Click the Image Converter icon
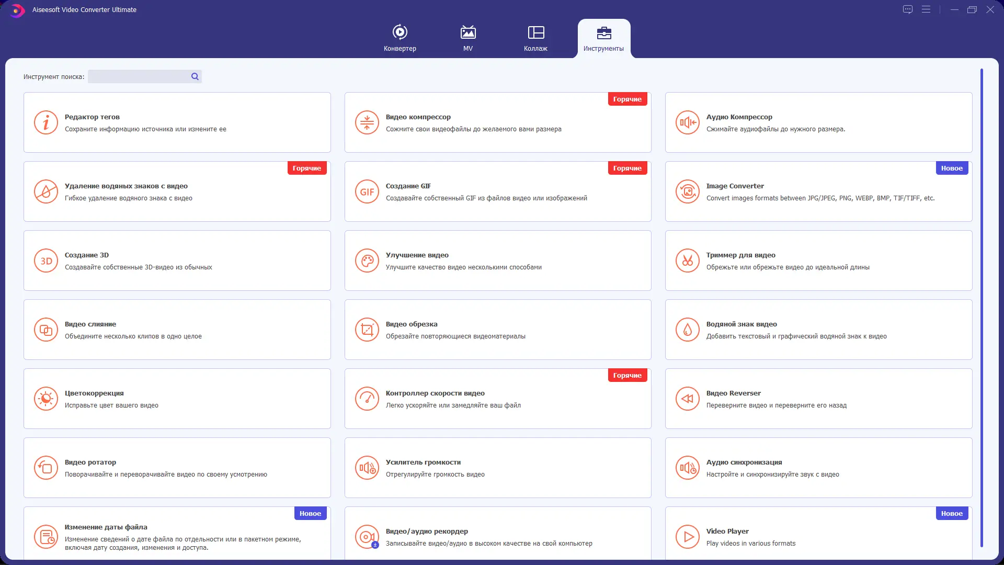This screenshot has width=1004, height=565. (x=687, y=192)
